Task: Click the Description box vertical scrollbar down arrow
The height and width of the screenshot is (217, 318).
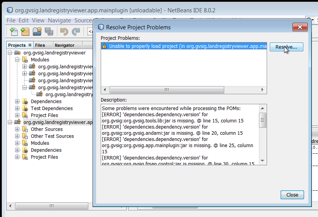Action: coord(262,161)
